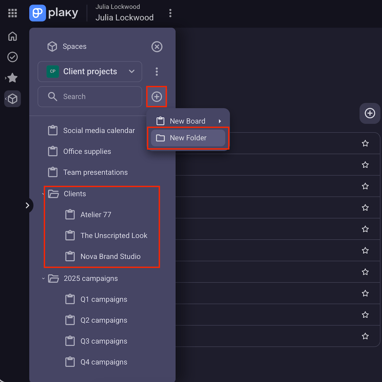The height and width of the screenshot is (382, 382).
Task: Open the New Board submenu
Action: [188, 121]
